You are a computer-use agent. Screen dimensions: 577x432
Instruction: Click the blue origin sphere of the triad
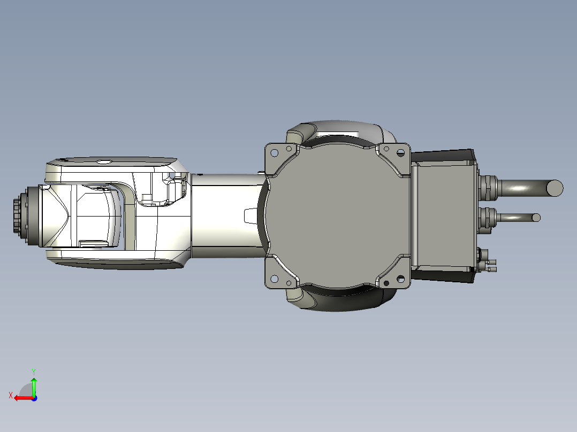(x=34, y=399)
